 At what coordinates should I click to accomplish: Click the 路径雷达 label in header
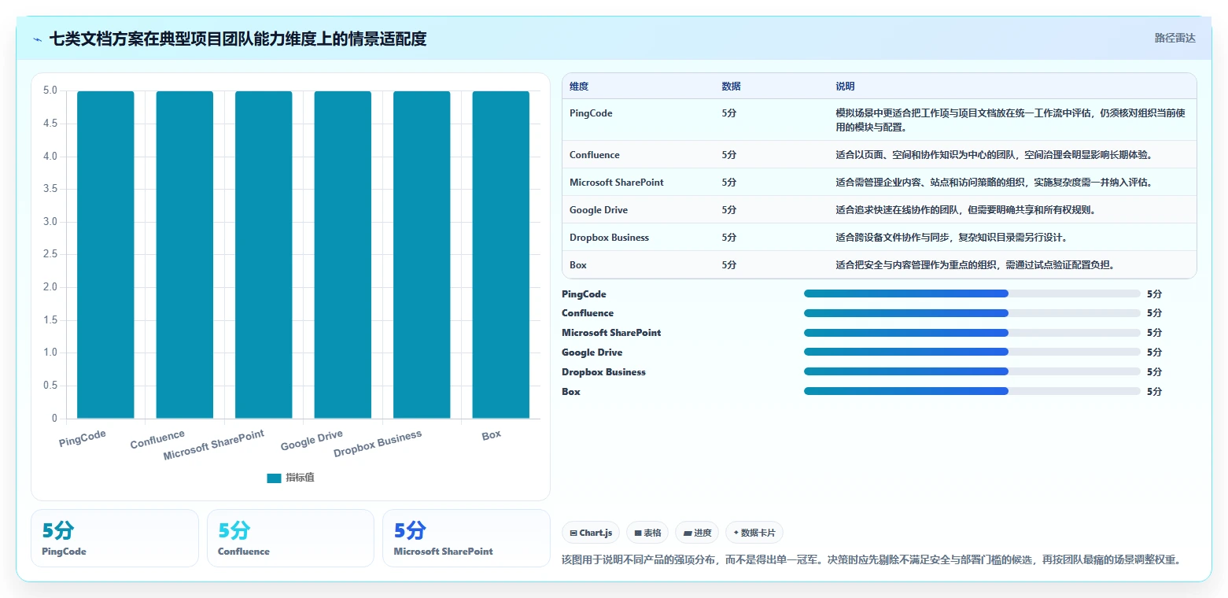coord(1175,38)
